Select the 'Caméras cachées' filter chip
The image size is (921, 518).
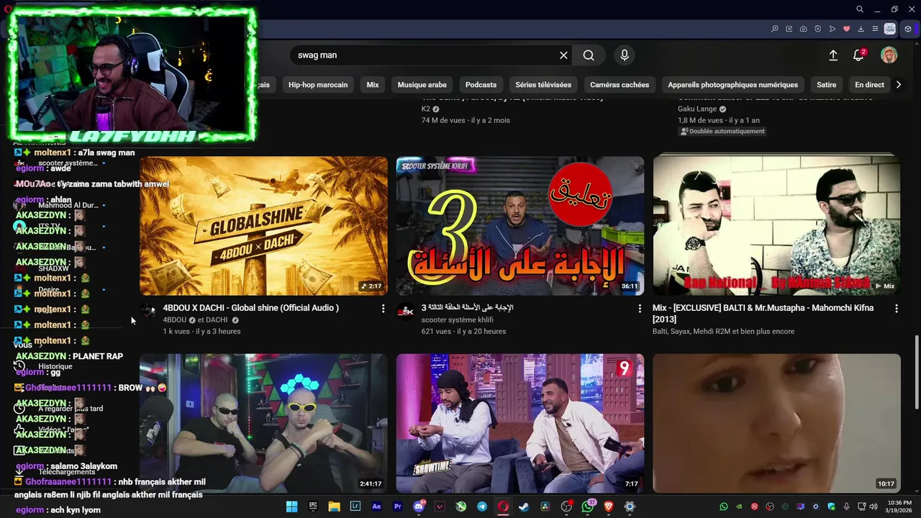point(620,85)
